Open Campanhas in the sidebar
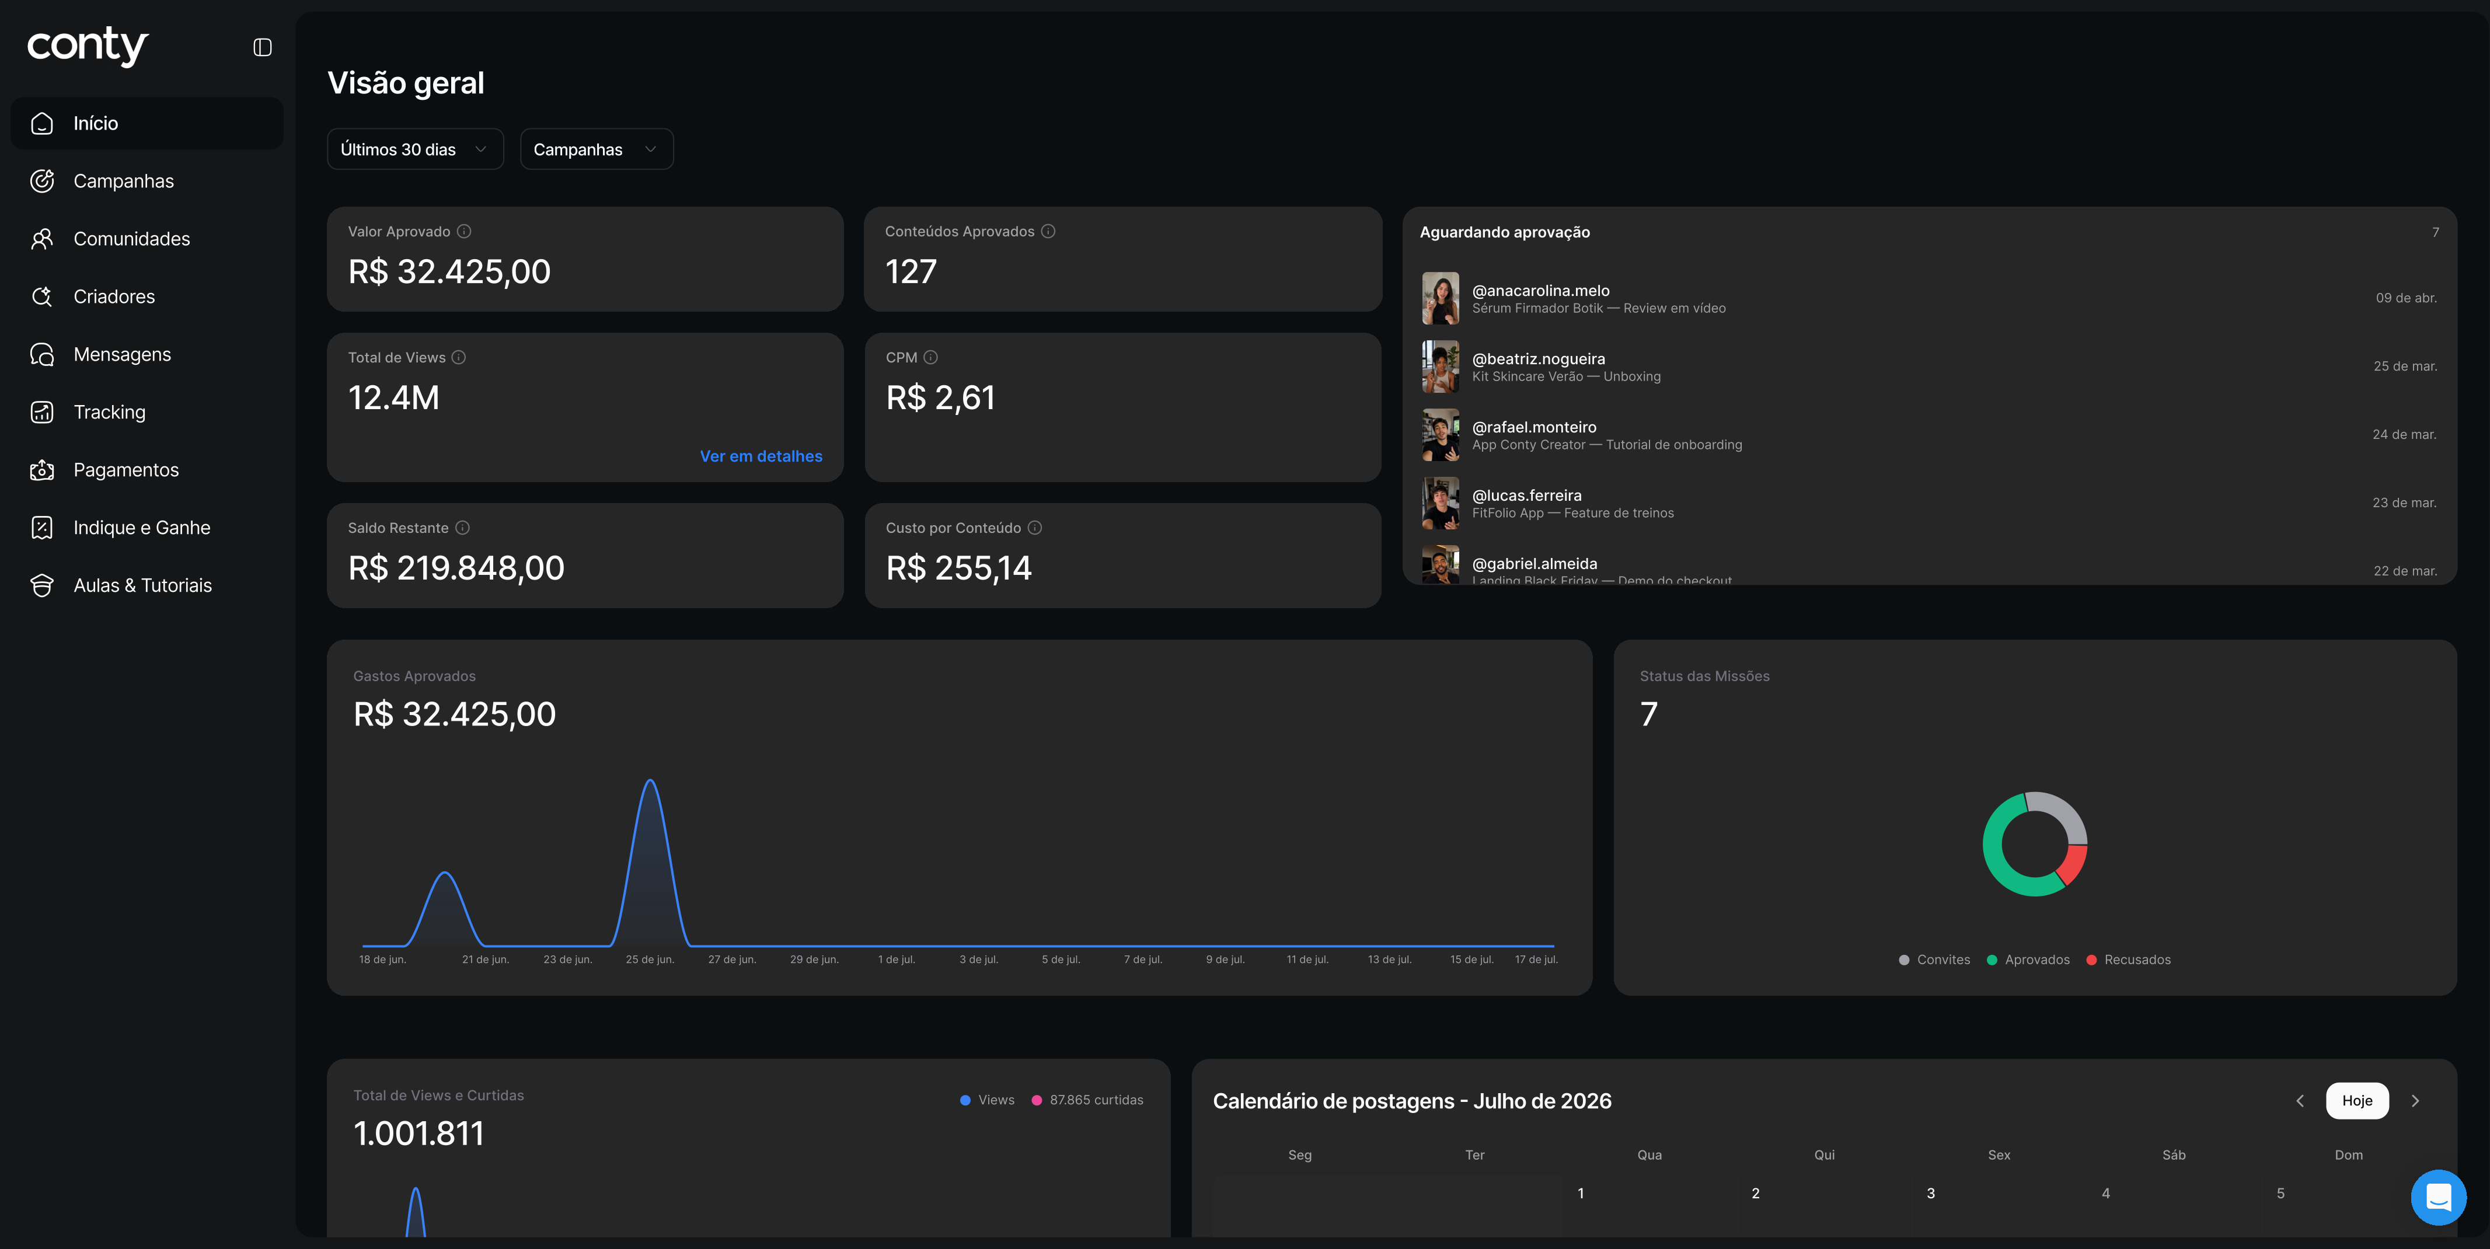Viewport: 2490px width, 1249px height. click(147, 181)
